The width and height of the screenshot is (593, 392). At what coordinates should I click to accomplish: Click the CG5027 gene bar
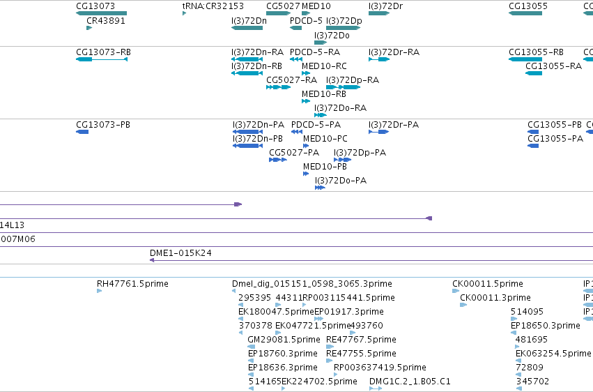tap(278, 13)
